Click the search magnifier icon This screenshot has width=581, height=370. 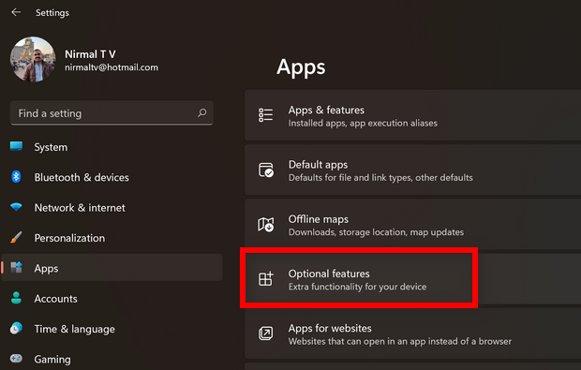pyautogui.click(x=201, y=112)
